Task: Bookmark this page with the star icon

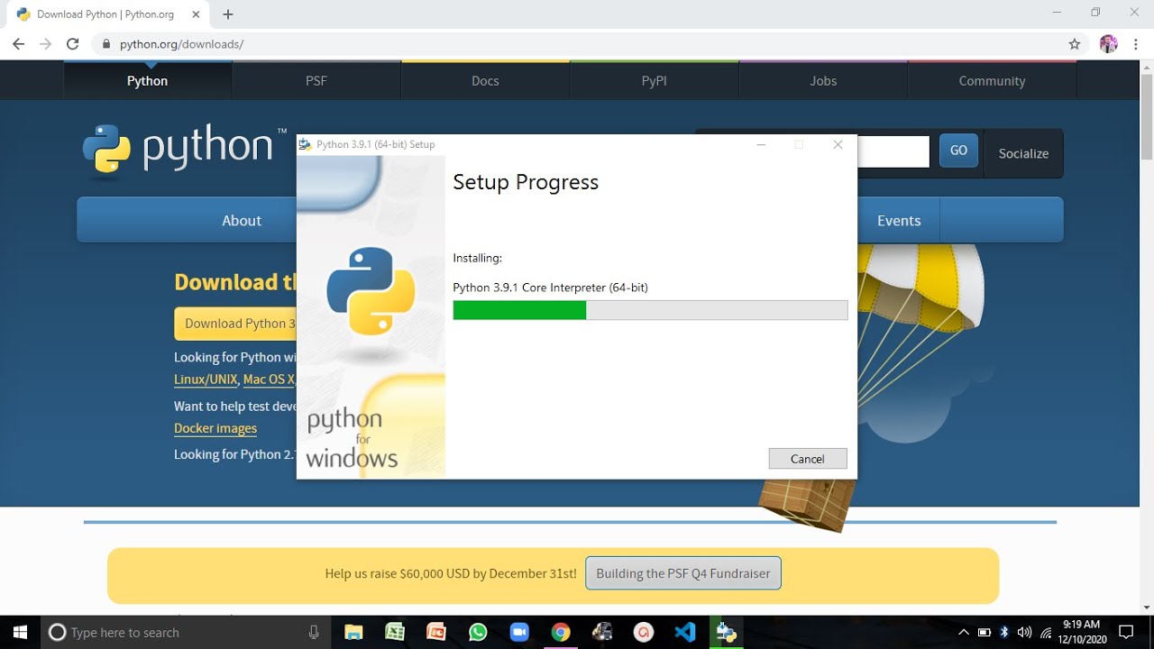Action: click(1074, 44)
